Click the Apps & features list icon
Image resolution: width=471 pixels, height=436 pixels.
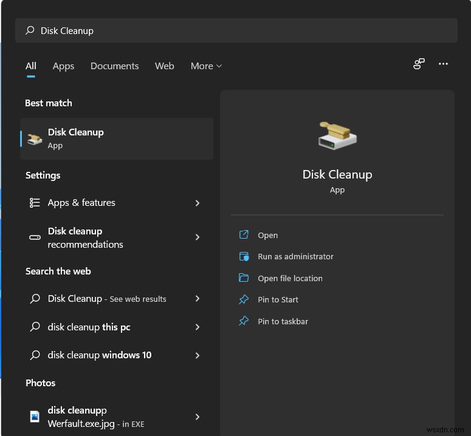[35, 203]
